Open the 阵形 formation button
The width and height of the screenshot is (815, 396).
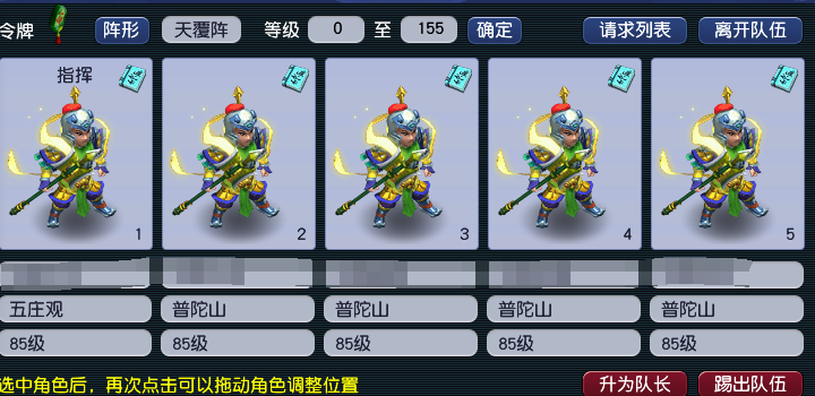coord(122,30)
